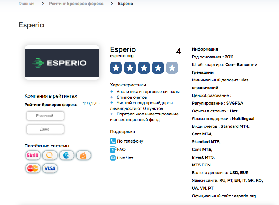Click 'Ценообразование :' line

[211, 95]
